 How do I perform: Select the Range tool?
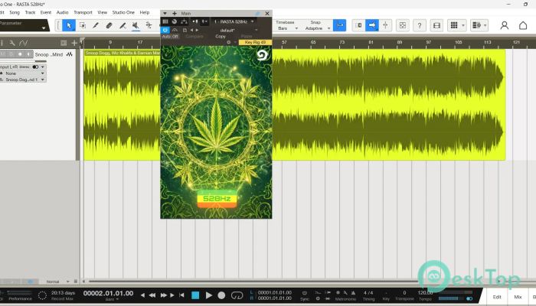[x=83, y=25]
